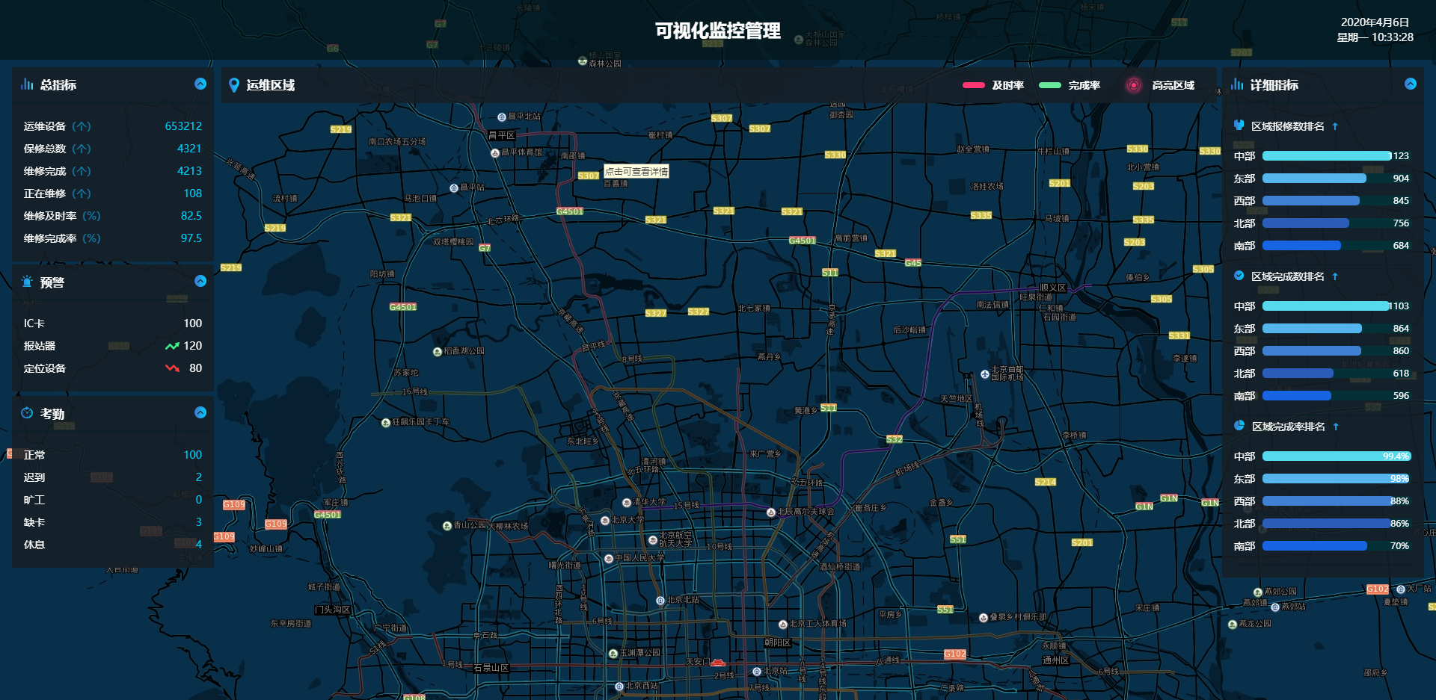The height and width of the screenshot is (700, 1436).
Task: Click the date and time display
Action: pos(1375,30)
